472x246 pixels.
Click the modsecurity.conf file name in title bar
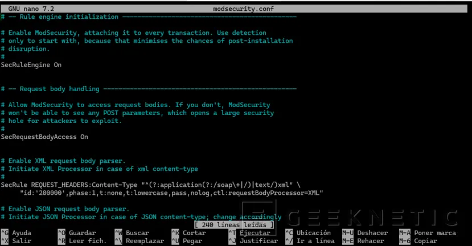pyautogui.click(x=243, y=9)
